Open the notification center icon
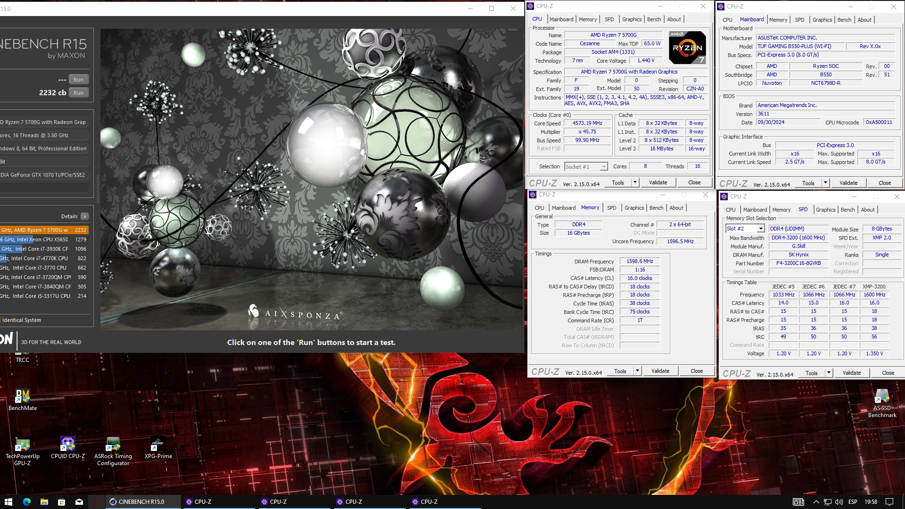 tap(889, 502)
